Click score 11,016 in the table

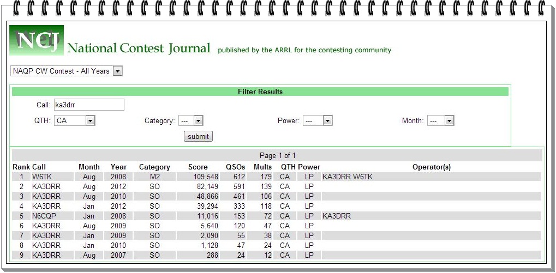[x=208, y=216]
